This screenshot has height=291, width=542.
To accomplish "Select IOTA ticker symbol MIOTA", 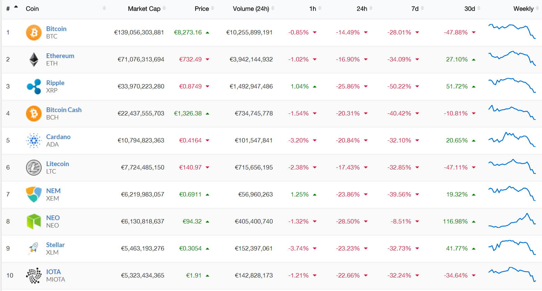I will click(56, 280).
